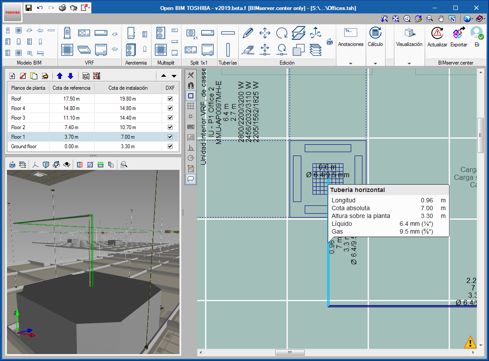Click the yellow warning triangle icon

(470, 342)
